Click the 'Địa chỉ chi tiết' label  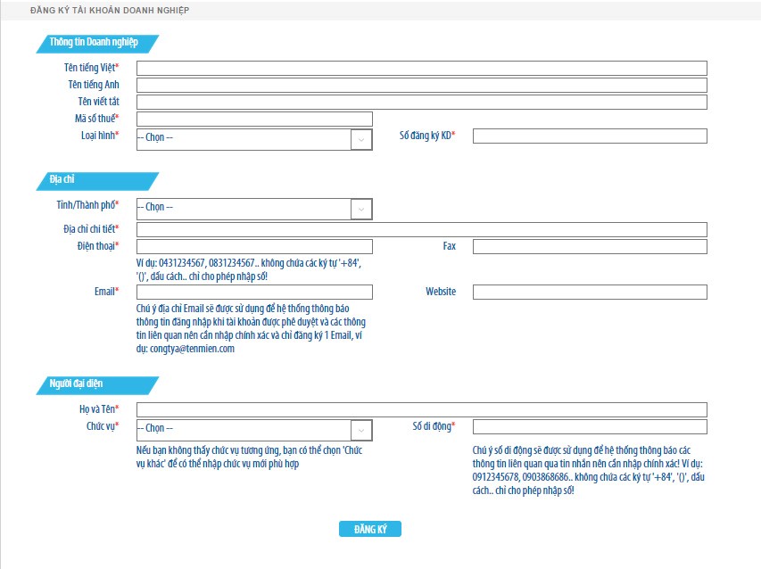click(x=91, y=229)
